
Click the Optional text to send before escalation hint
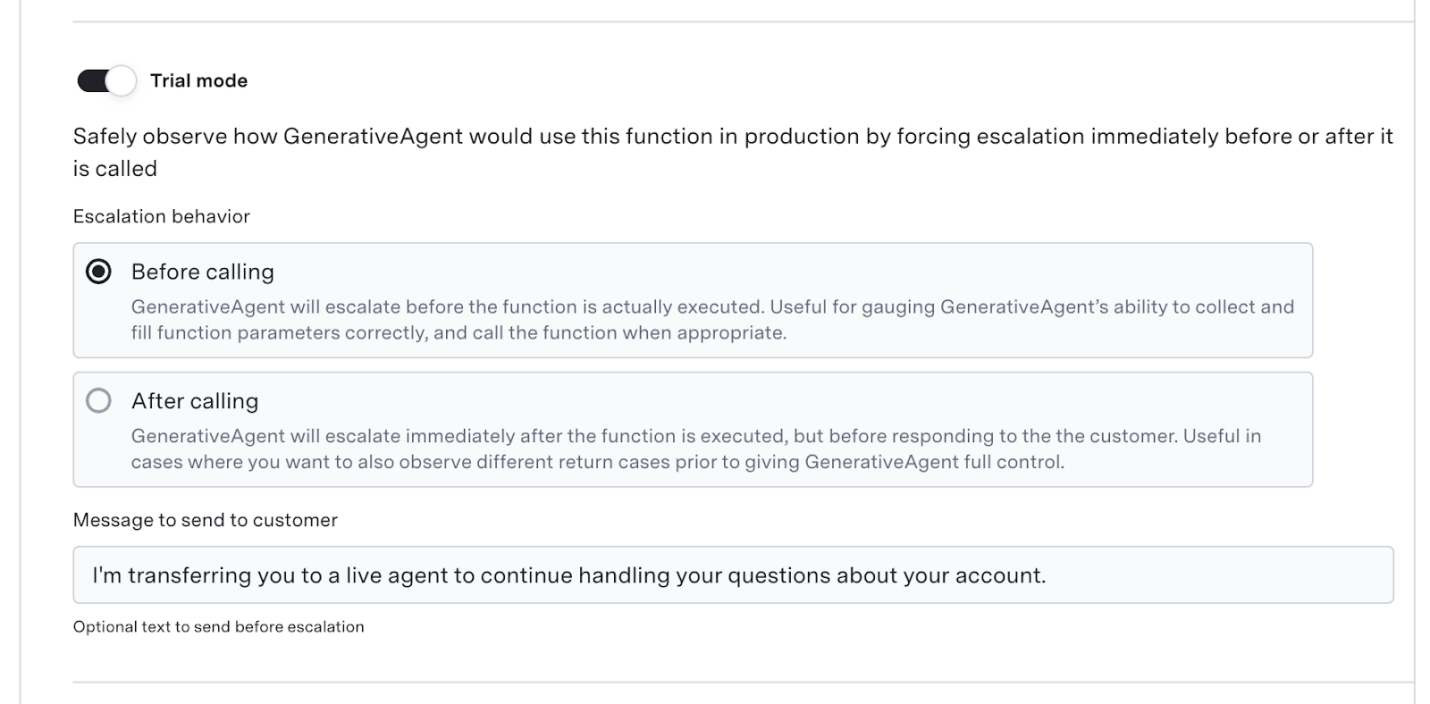coord(219,627)
